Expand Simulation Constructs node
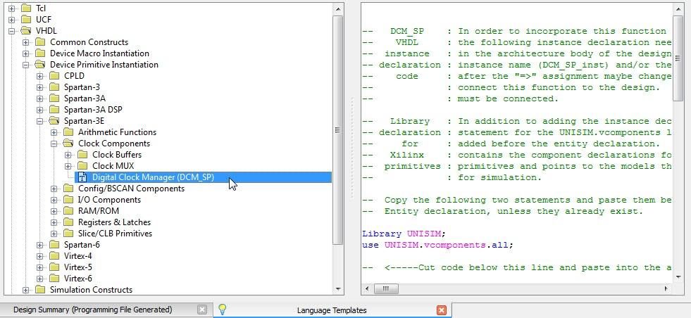 (25, 290)
